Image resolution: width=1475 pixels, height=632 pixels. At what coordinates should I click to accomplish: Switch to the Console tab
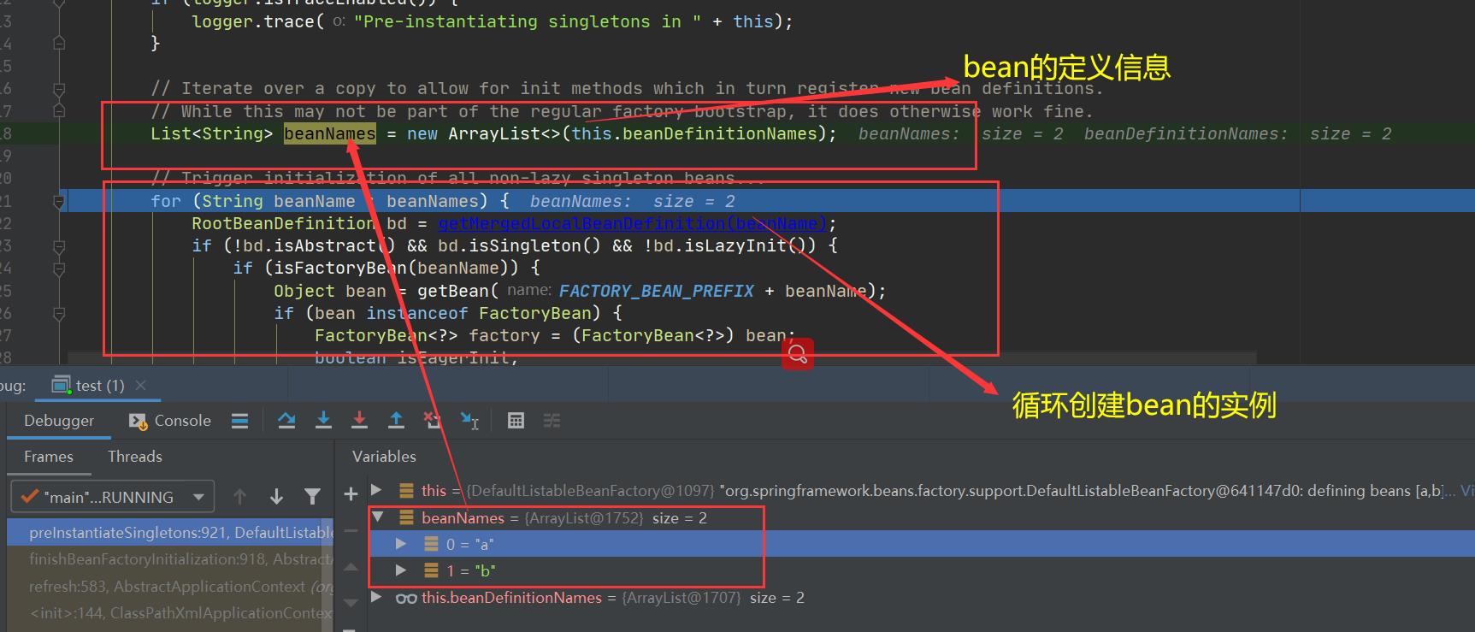tap(169, 421)
